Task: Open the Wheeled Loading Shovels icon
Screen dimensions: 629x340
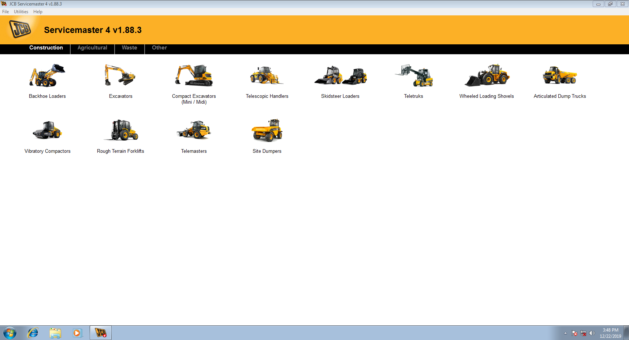Action: [487, 75]
